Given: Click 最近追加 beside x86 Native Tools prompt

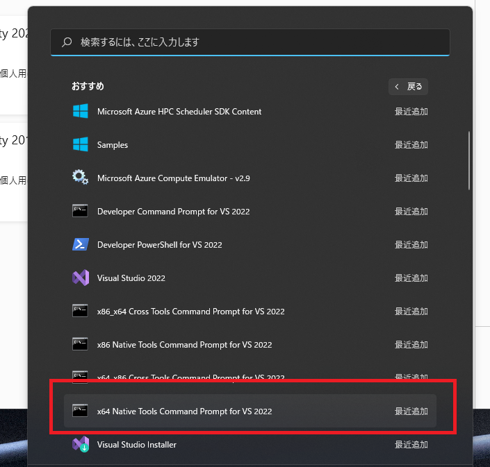Looking at the screenshot, I should click(x=411, y=345).
